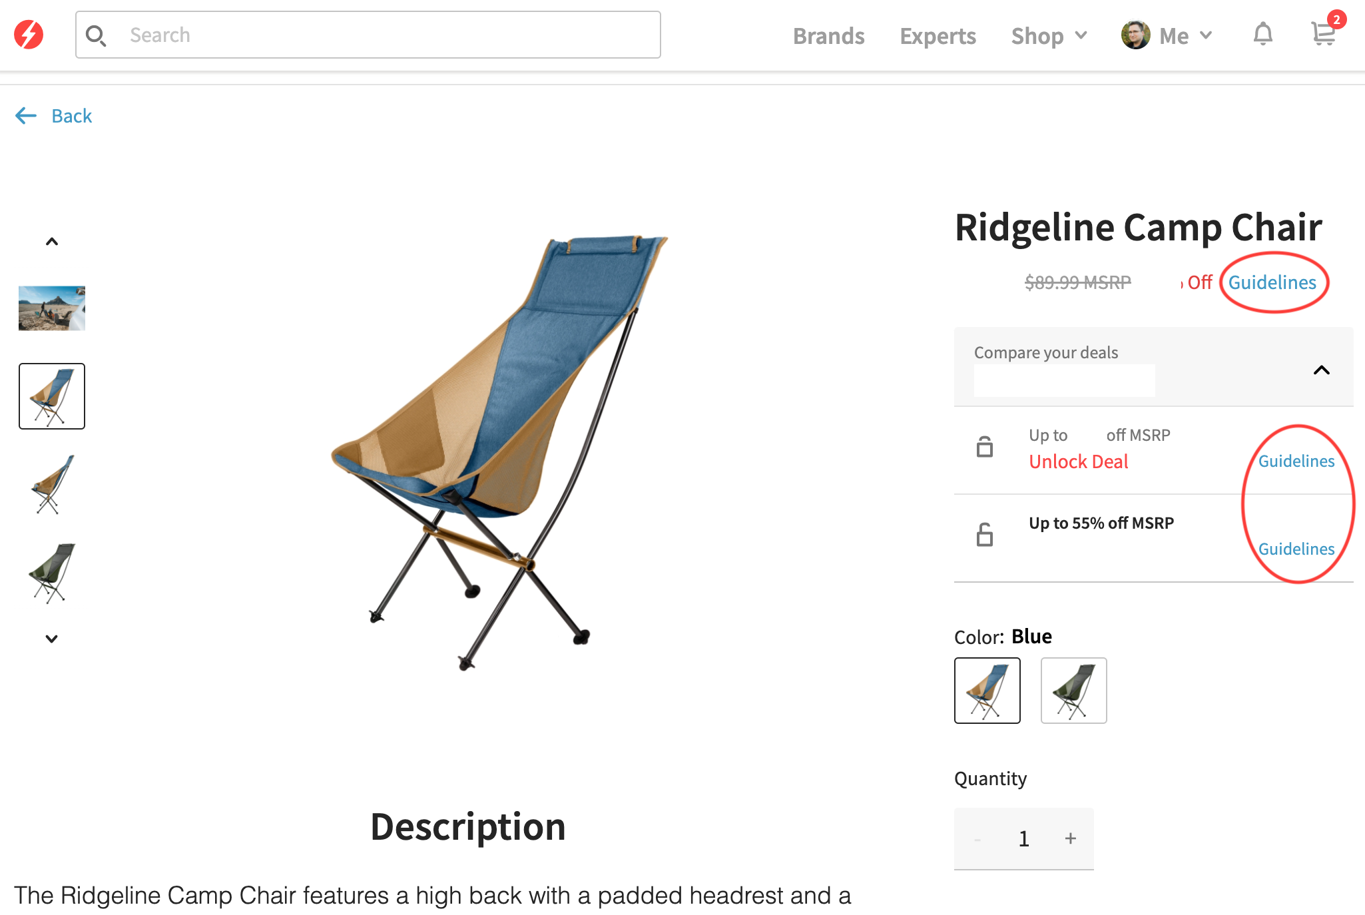The image size is (1365, 915).
Task: Open the Guidelines link next to the MSRP price
Action: click(1272, 282)
